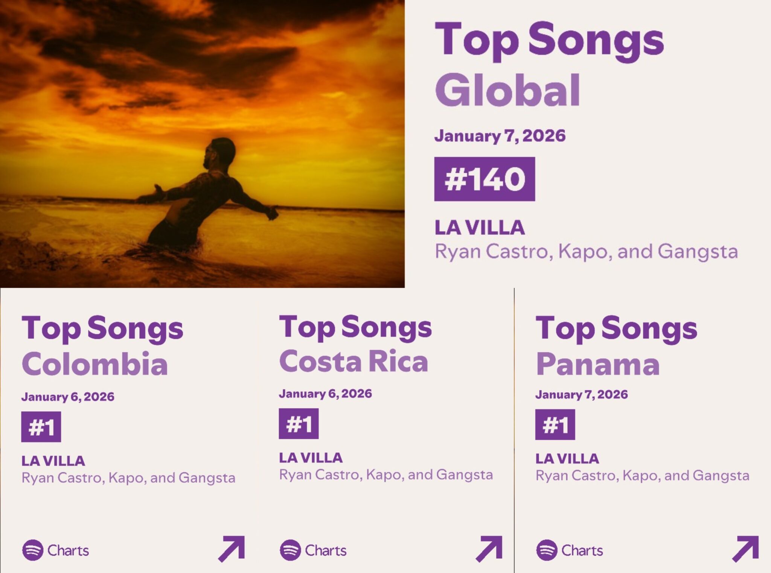Click artist names under Global LA VILLA
The image size is (771, 573).
click(586, 251)
